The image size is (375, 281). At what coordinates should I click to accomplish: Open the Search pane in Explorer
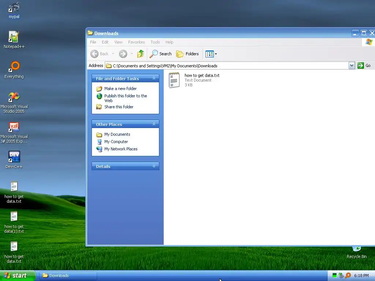click(160, 54)
